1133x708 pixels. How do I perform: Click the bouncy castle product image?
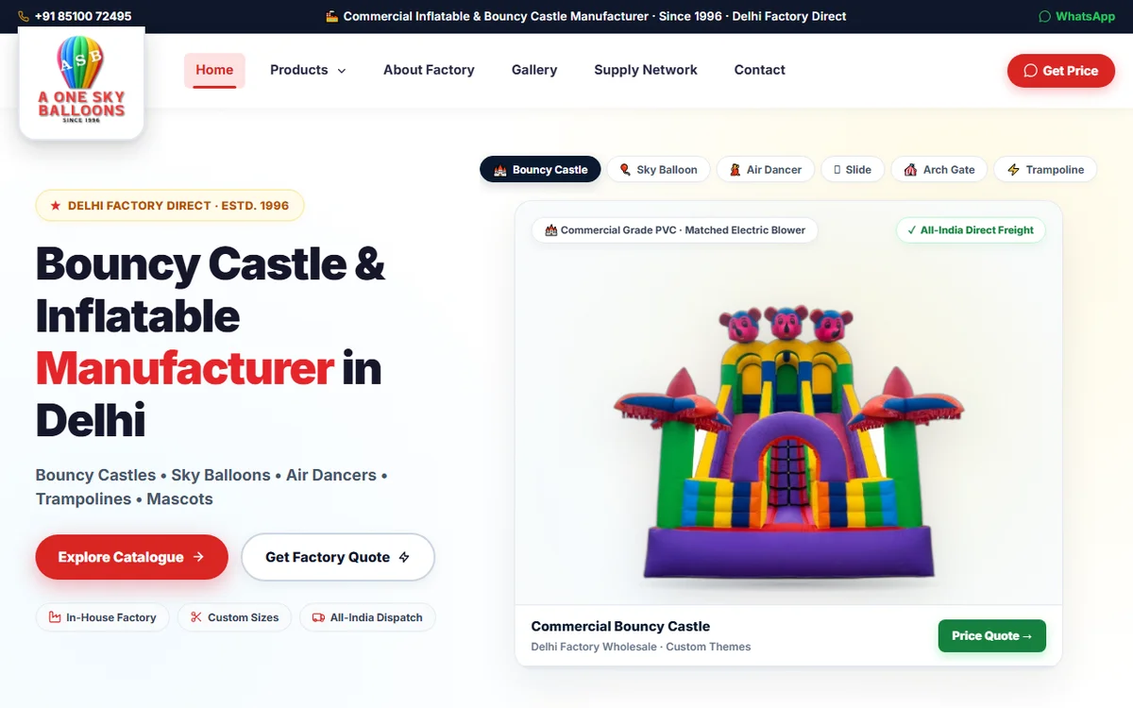pos(789,443)
